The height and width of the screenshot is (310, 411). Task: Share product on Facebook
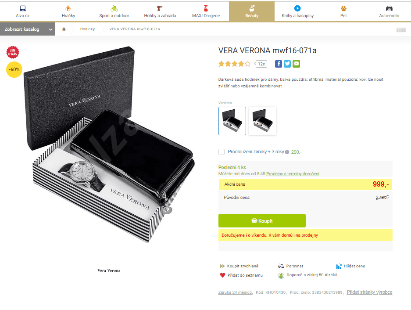pos(279,64)
